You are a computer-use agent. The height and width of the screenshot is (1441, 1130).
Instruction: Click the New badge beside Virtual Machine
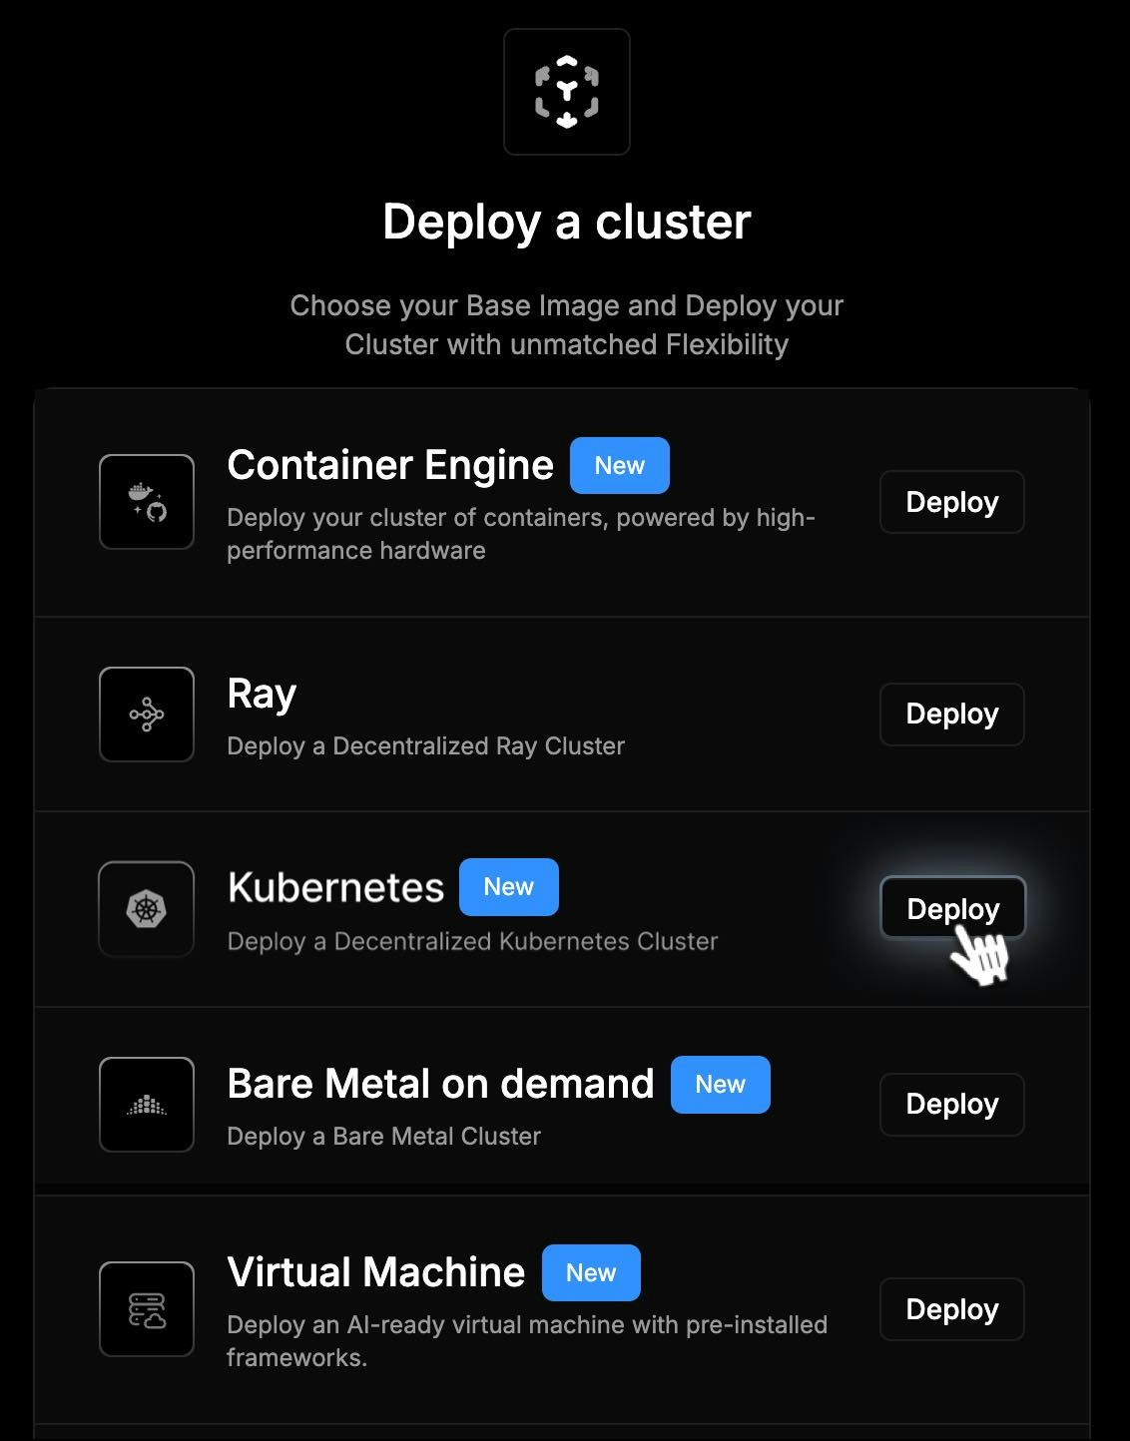tap(591, 1272)
